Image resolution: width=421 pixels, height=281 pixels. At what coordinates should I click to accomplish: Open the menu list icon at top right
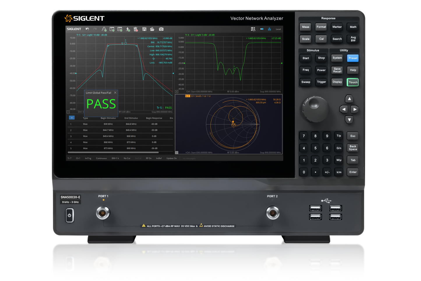[253, 29]
